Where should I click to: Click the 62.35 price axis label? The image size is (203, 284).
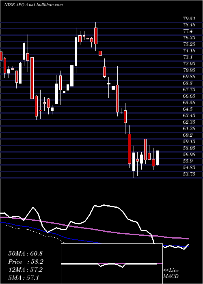[189, 122]
